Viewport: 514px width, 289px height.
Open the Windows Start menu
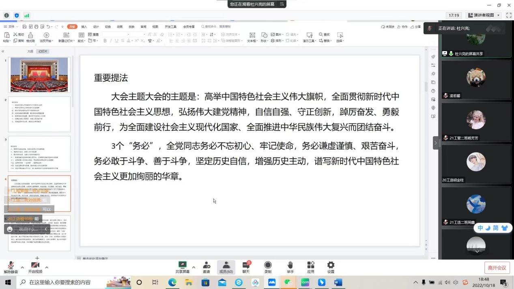(8, 283)
